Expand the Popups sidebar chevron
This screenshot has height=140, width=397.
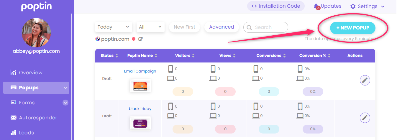(65, 88)
